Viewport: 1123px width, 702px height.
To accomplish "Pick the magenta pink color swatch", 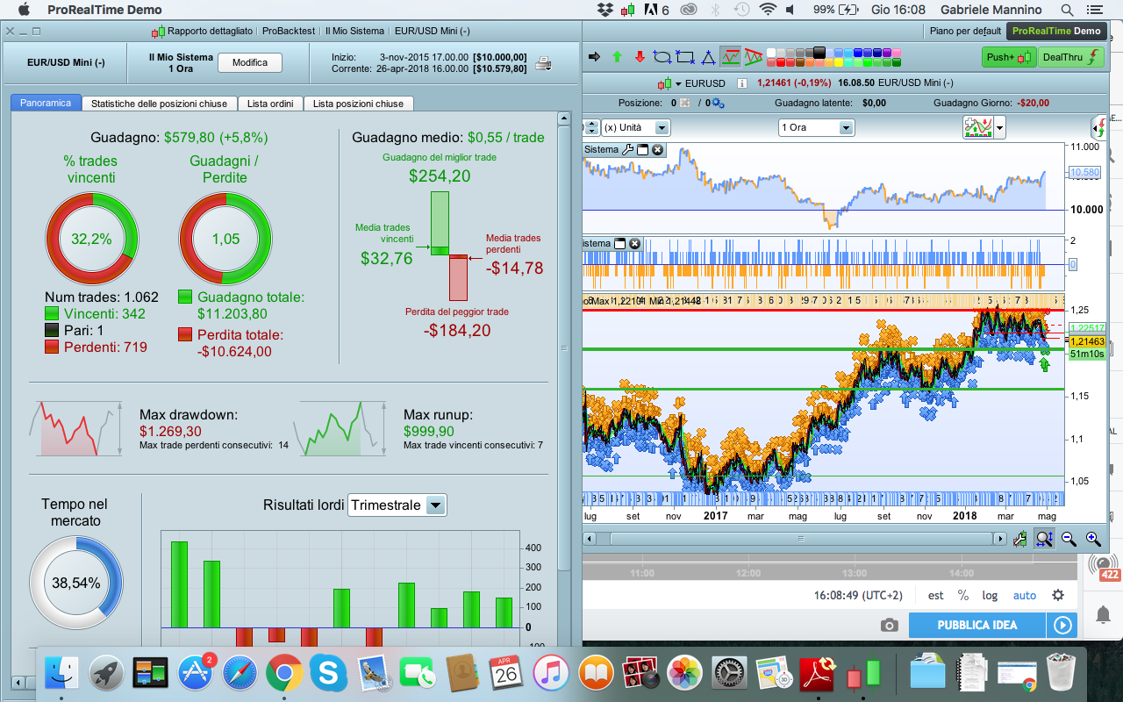I will 897,52.
